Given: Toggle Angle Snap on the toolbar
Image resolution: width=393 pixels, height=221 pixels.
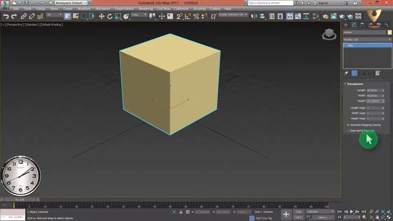Looking at the screenshot, I should [x=188, y=17].
